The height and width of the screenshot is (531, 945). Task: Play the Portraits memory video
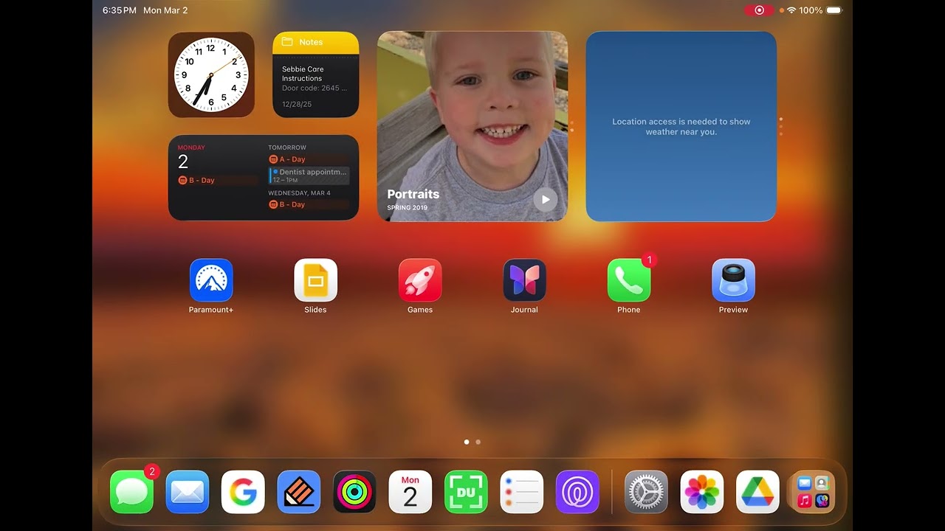tap(546, 199)
